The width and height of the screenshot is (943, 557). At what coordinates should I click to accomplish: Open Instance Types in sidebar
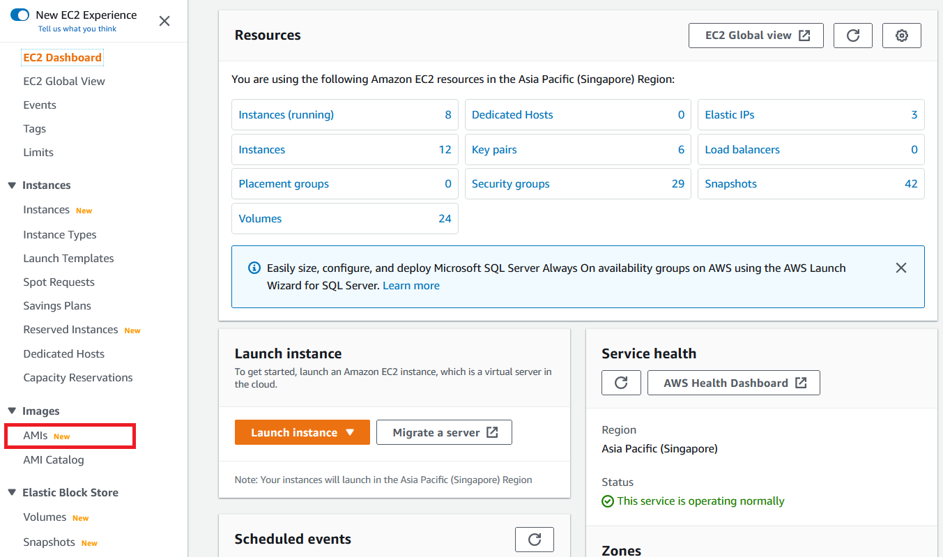point(60,235)
